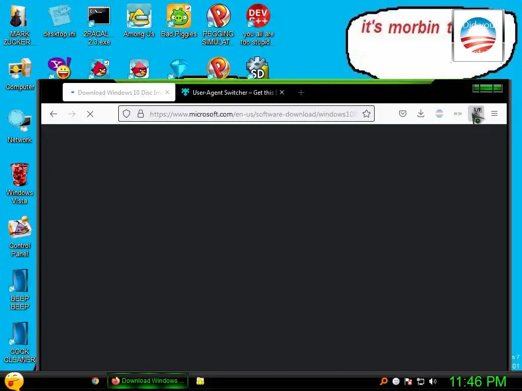Click the Firefox forward arrow

click(x=71, y=114)
